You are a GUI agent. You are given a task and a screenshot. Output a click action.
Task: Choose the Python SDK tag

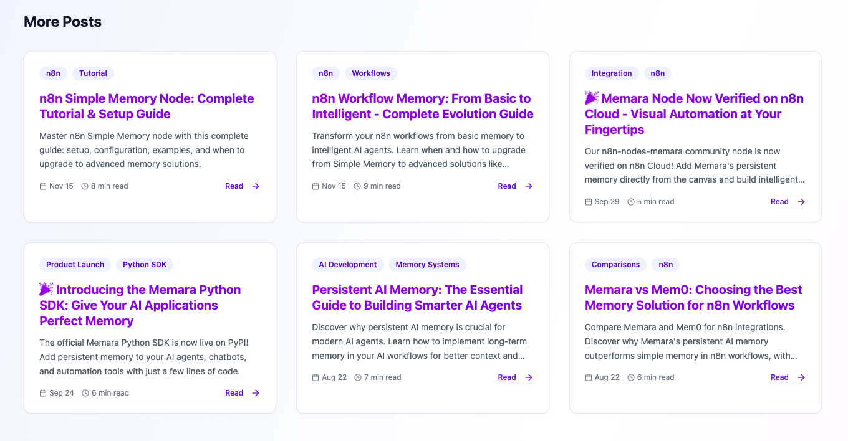[145, 265]
